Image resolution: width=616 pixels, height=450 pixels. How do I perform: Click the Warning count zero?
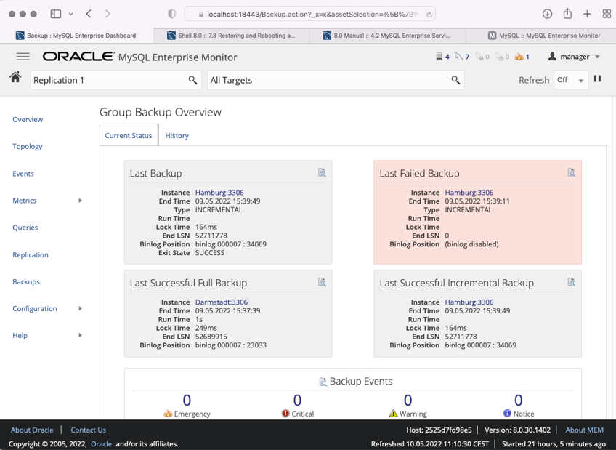point(408,401)
